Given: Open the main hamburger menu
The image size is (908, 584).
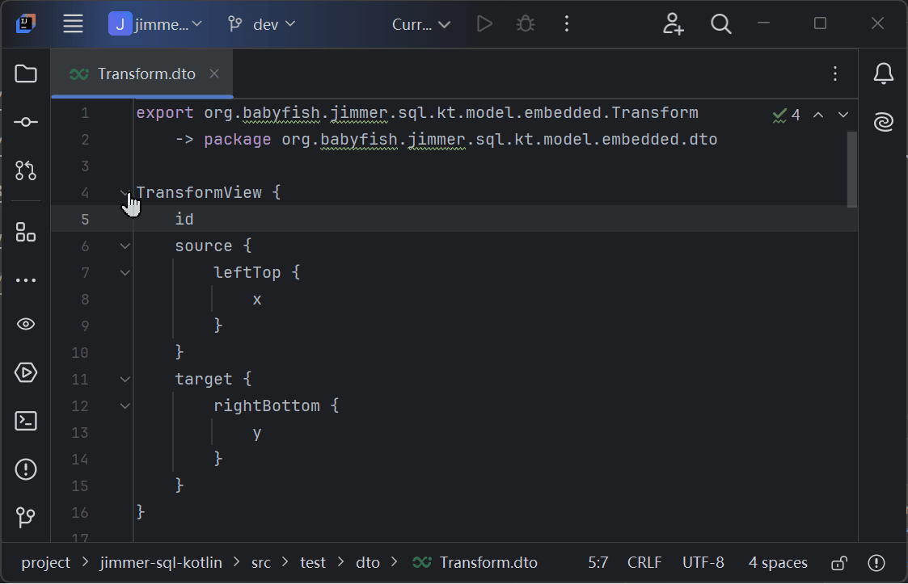Looking at the screenshot, I should (73, 23).
